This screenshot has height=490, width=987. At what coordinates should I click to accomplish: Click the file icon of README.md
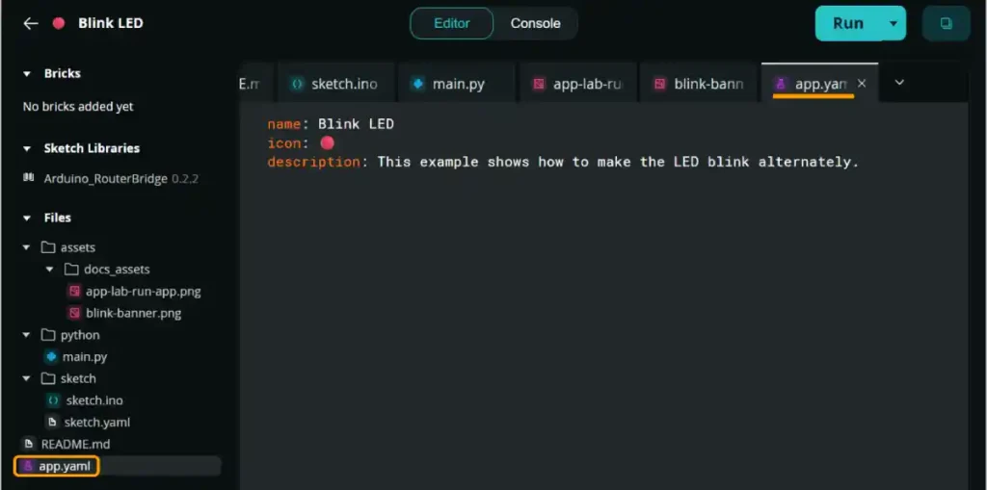click(29, 444)
